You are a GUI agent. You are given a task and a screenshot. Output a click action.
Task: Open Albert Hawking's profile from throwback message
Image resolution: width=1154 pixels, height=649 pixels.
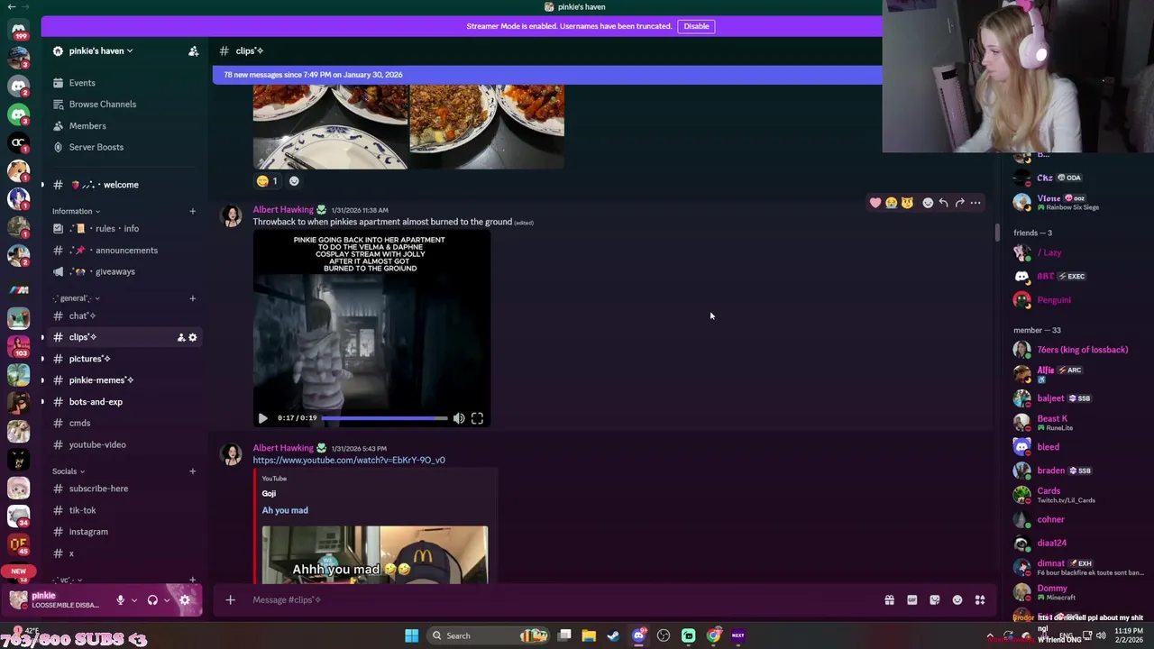pos(283,210)
